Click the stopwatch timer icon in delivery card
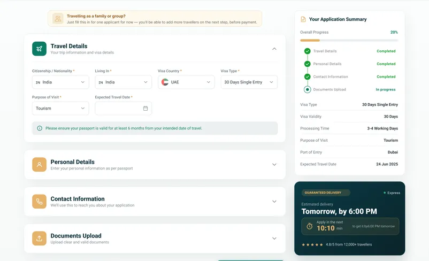The width and height of the screenshot is (429, 261). click(309, 226)
